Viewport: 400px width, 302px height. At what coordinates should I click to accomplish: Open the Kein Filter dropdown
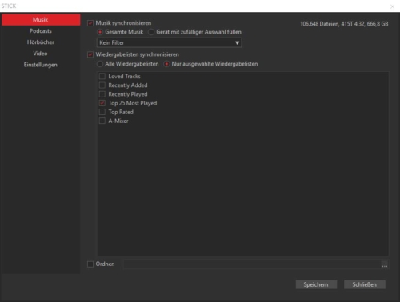(x=169, y=42)
